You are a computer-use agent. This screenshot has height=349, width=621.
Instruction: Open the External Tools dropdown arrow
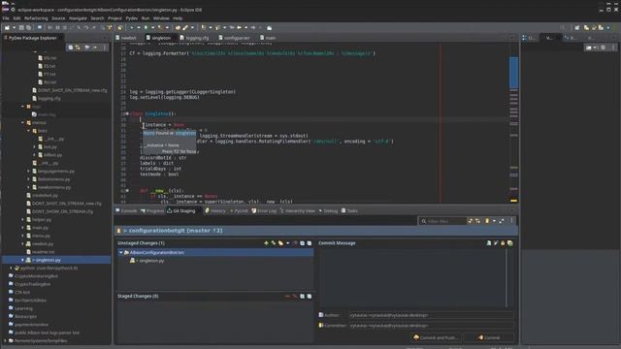167,28
